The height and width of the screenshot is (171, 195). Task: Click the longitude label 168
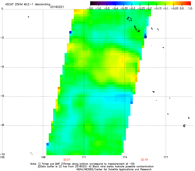(x=43, y=157)
